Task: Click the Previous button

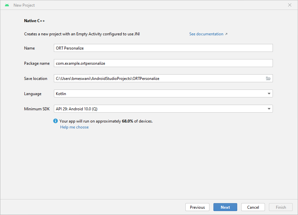Action: tap(197, 207)
